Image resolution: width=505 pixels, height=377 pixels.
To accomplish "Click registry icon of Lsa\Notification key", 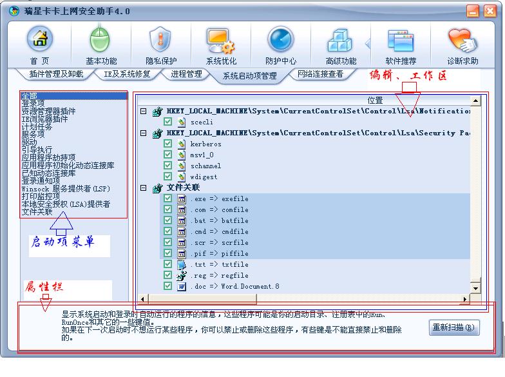I will click(157, 111).
